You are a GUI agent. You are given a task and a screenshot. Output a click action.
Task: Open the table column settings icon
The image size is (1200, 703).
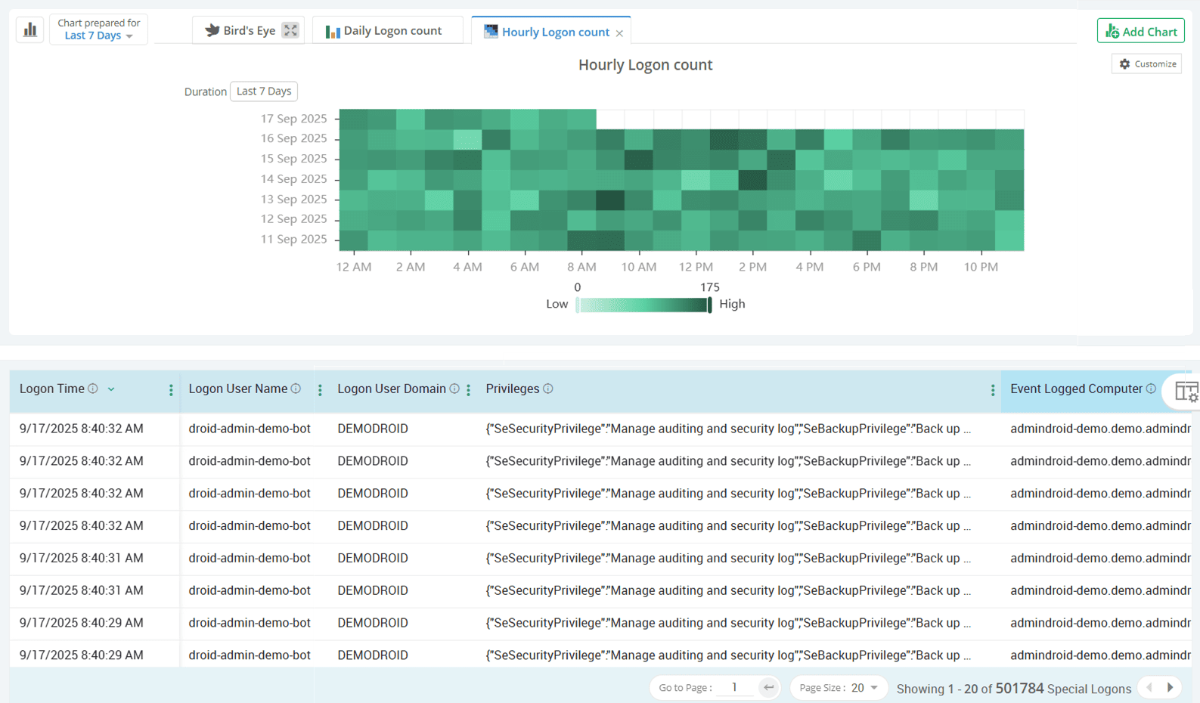coord(1185,392)
